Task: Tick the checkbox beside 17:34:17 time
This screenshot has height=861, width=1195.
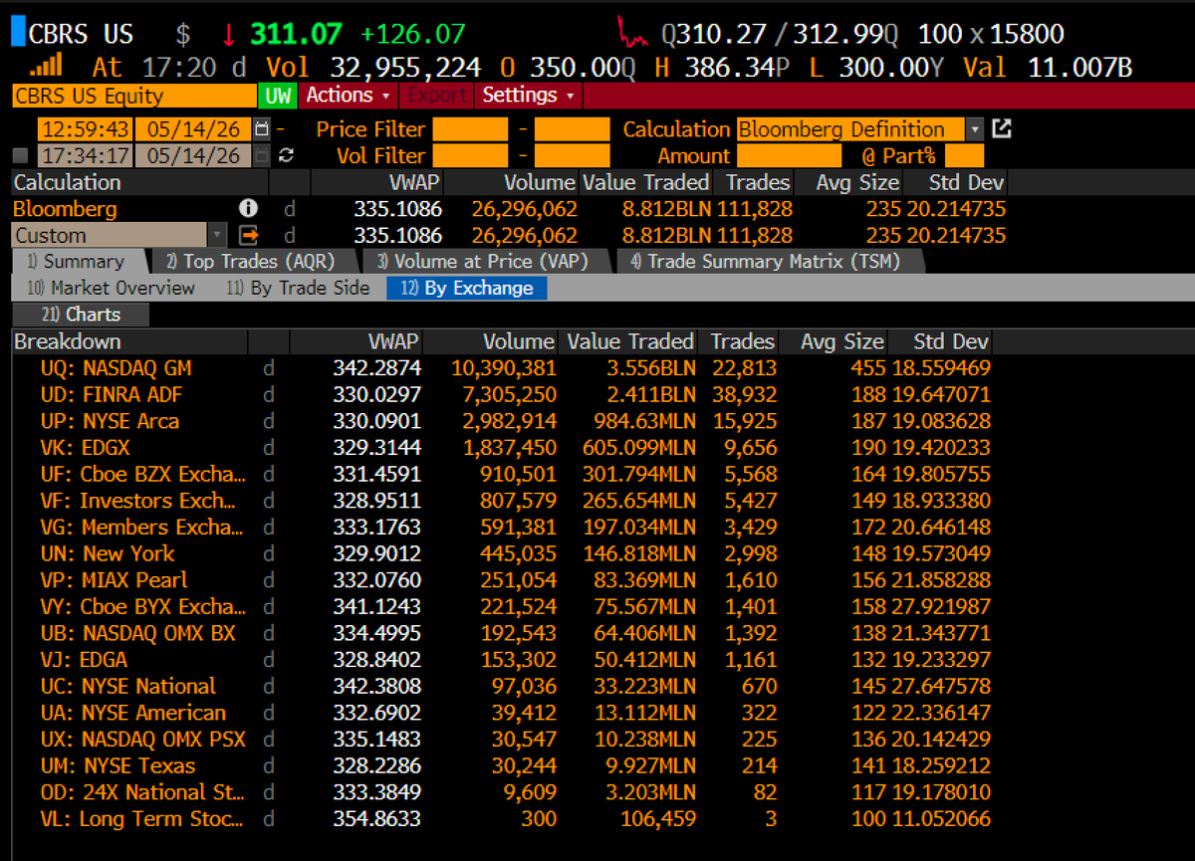Action: point(22,156)
